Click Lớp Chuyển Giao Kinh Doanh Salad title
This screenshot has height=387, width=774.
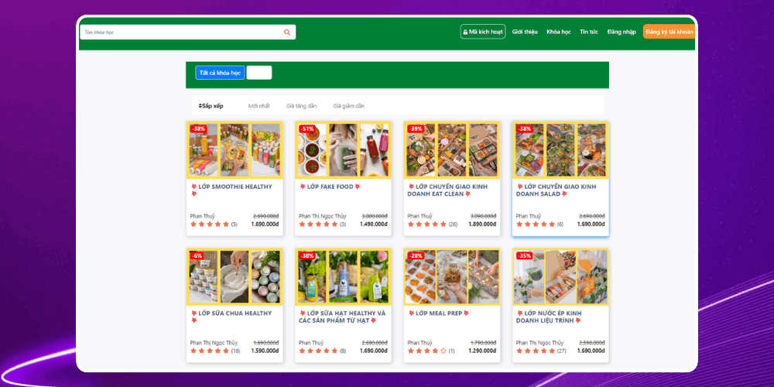tap(556, 190)
